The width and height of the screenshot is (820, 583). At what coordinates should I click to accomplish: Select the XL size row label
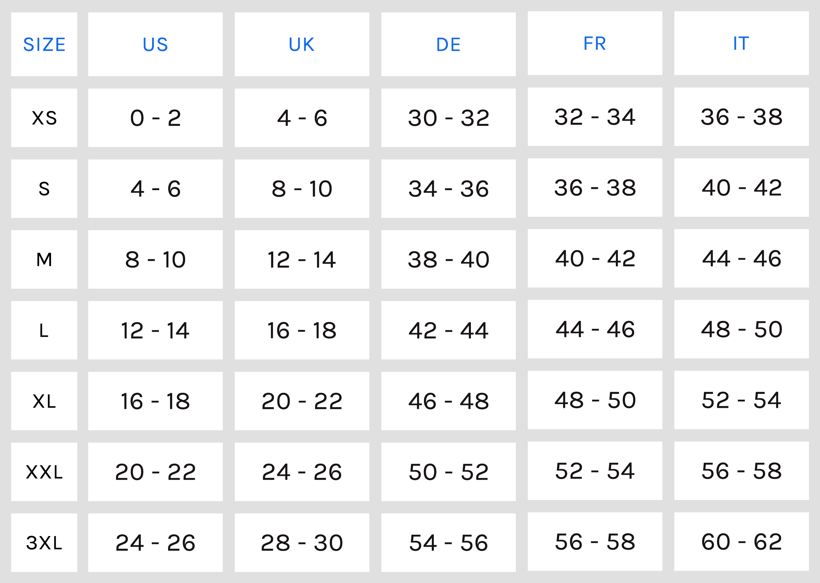(44, 401)
